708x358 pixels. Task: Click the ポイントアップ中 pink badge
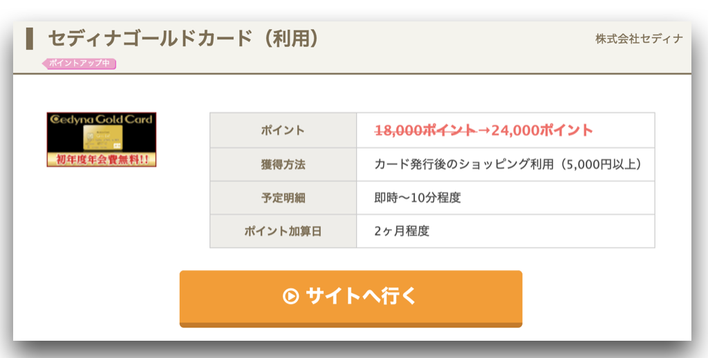coord(79,63)
